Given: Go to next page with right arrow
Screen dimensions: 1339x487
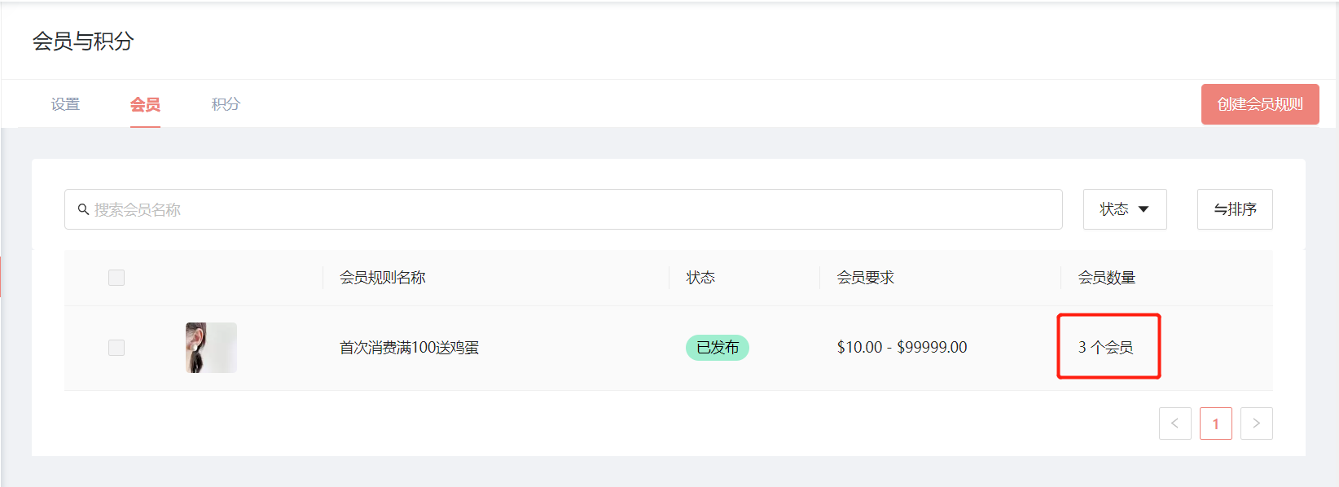Looking at the screenshot, I should coord(1256,423).
